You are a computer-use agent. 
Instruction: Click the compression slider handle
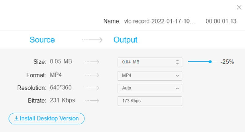210,62
